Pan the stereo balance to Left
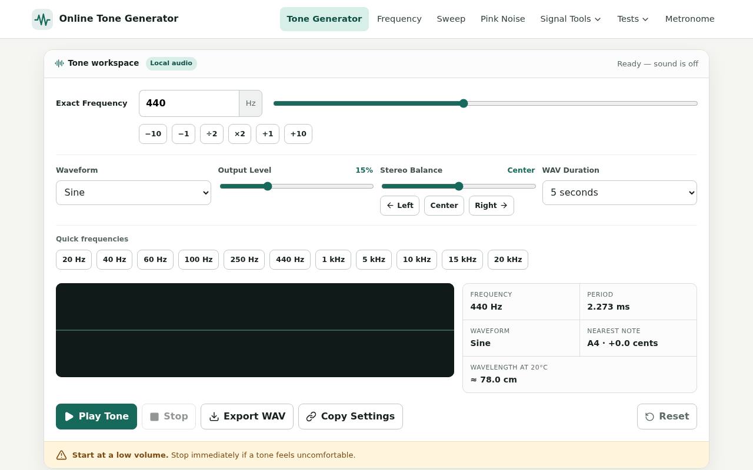This screenshot has width=753, height=470. pos(399,206)
